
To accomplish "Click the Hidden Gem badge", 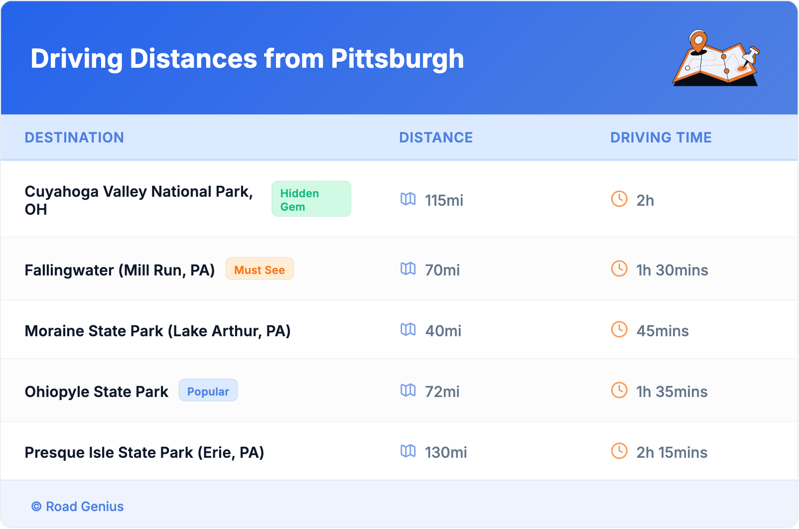I will pos(311,199).
